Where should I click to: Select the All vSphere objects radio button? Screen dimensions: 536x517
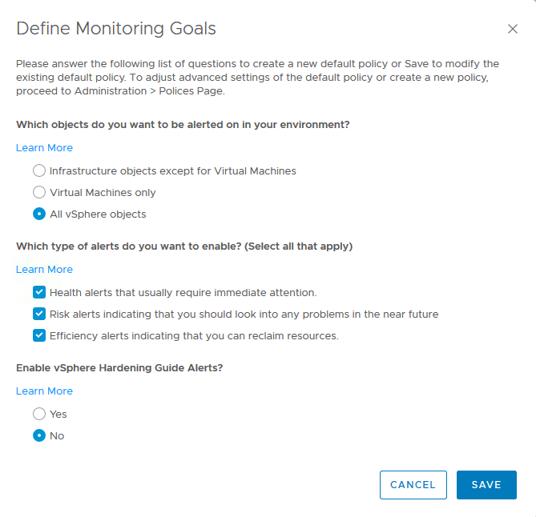(x=39, y=214)
